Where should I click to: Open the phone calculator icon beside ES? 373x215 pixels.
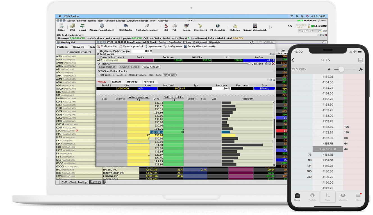click(360, 60)
